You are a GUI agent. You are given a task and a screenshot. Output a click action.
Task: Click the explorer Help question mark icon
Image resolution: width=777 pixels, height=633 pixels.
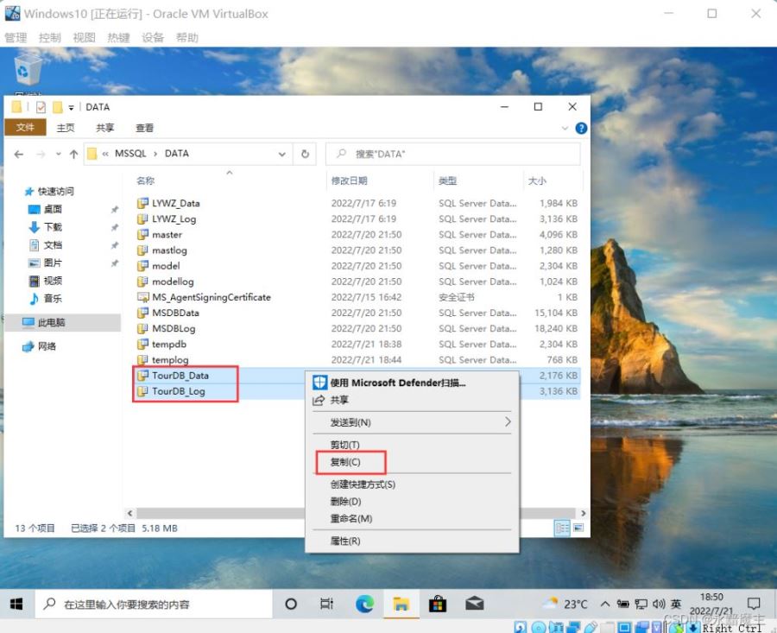[x=581, y=128]
